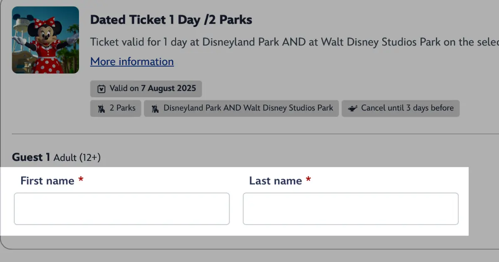This screenshot has width=499, height=262.
Task: Click the castle icon in 2 Parks tag
Action: click(101, 108)
